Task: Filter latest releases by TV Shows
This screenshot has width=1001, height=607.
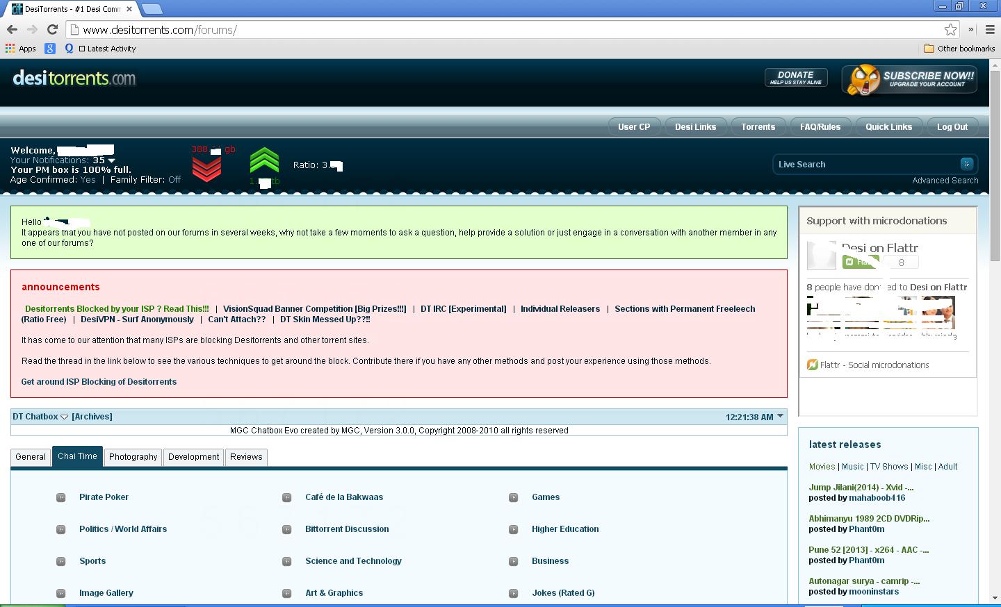Action: click(889, 467)
